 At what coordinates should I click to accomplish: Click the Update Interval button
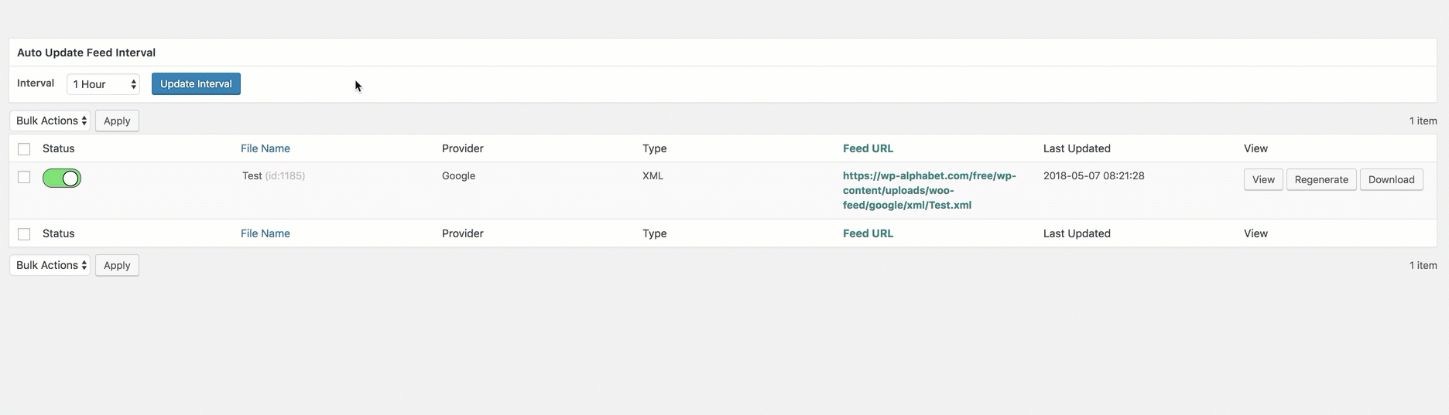tap(196, 83)
